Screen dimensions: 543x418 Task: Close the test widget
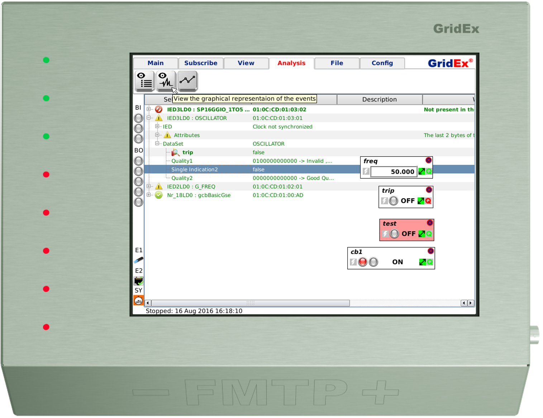(430, 222)
